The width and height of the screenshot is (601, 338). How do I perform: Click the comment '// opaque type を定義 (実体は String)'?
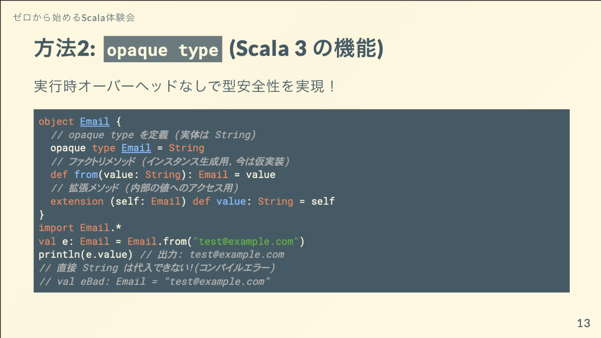coord(153,135)
